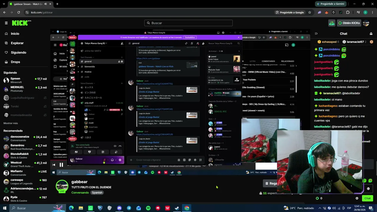
Task: Click the green Chat send button
Action: pyautogui.click(x=367, y=198)
